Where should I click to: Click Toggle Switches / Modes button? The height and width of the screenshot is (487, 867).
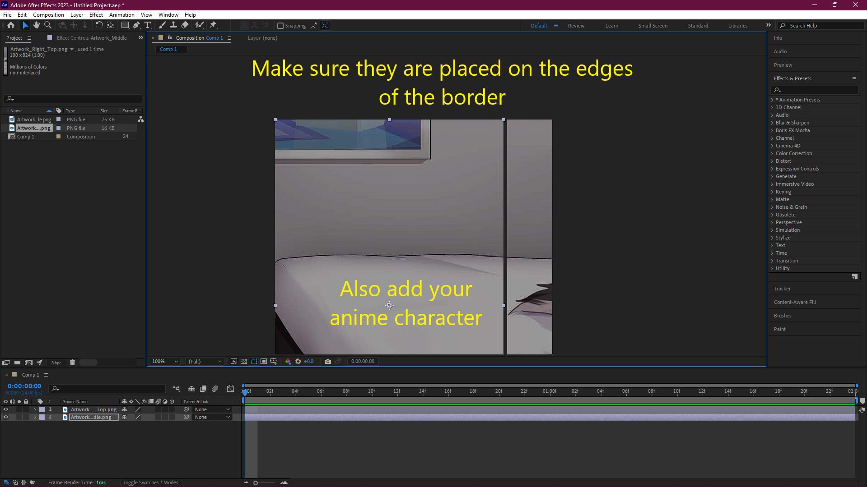(150, 482)
